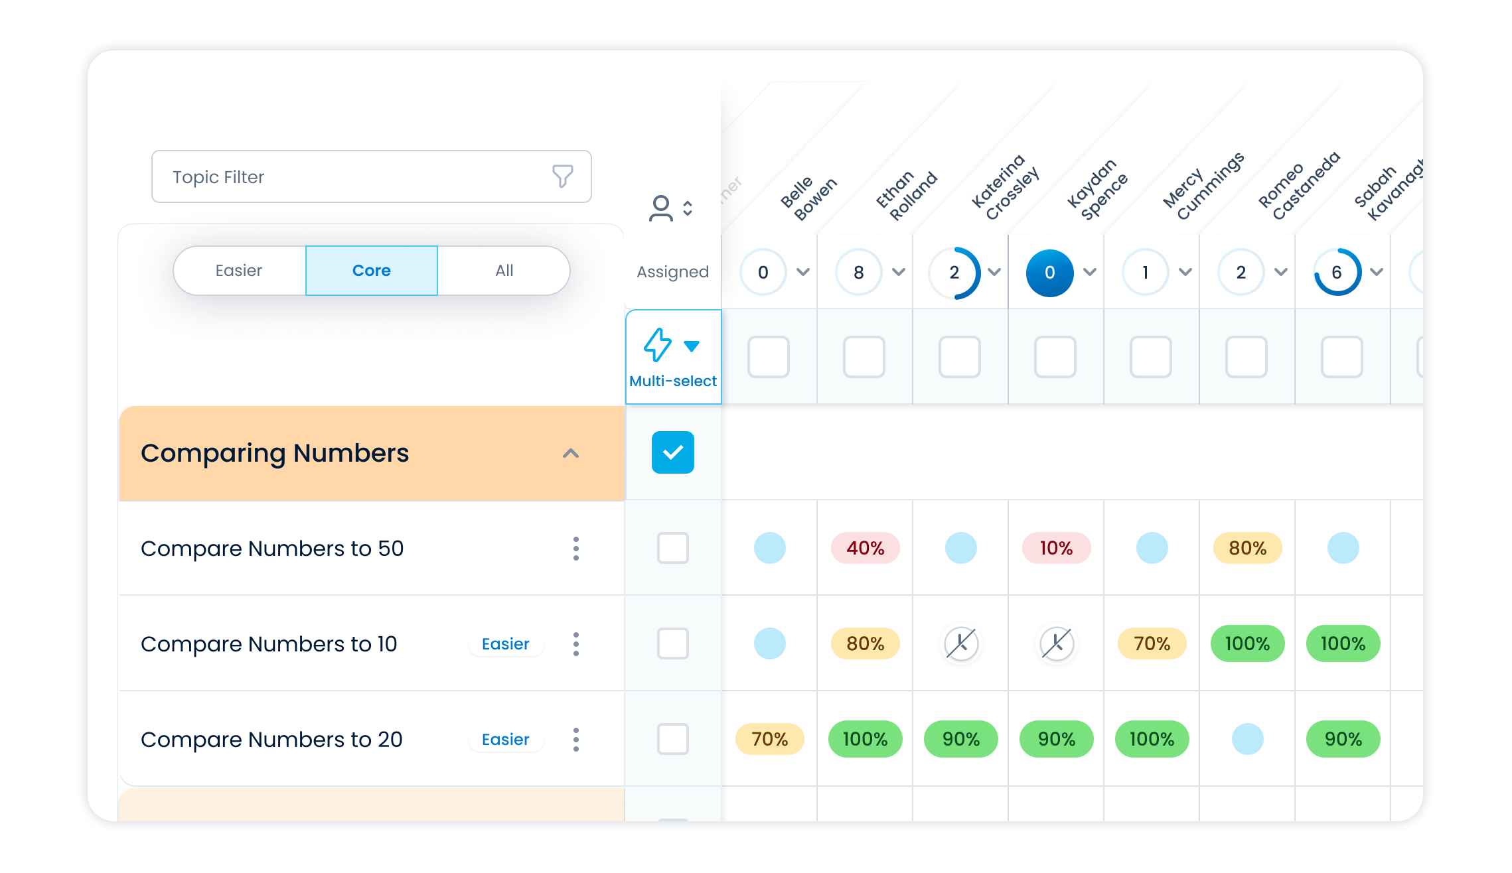
Task: Click Sabah Kavanagh's assigned progress ring showing 6
Action: tap(1337, 272)
